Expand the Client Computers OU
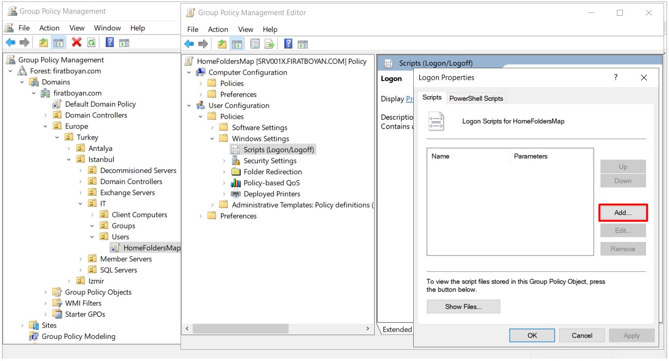This screenshot has height=361, width=669. coord(92,215)
